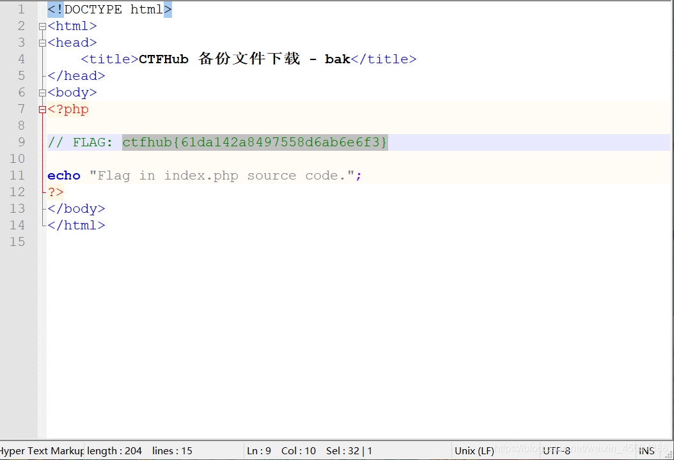
Task: Click the closing </title> tag
Action: [x=384, y=59]
